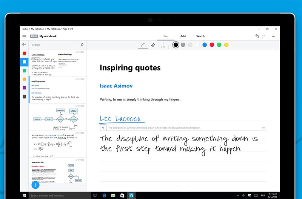Switch to the Add tab
Viewport: 302px width, 199px height.
point(183,36)
